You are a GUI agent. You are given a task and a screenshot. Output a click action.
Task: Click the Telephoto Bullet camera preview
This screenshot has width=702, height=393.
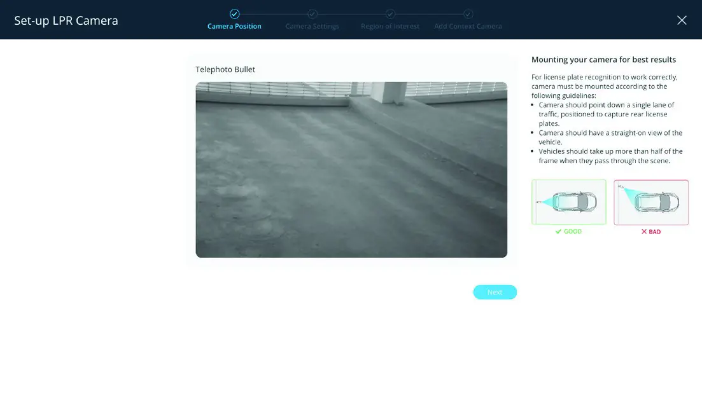point(351,169)
